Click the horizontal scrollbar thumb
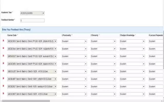This screenshot has height=102, width=164. click(x=26, y=101)
